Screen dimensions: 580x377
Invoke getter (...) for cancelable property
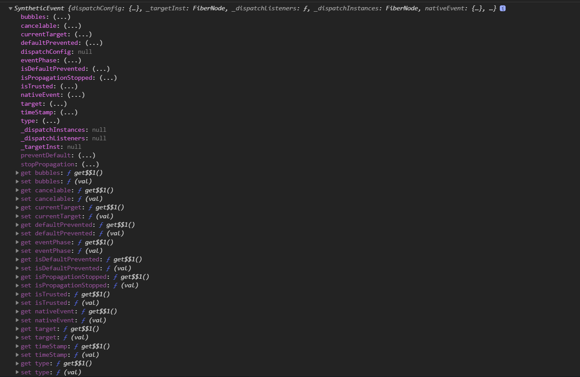click(x=72, y=26)
